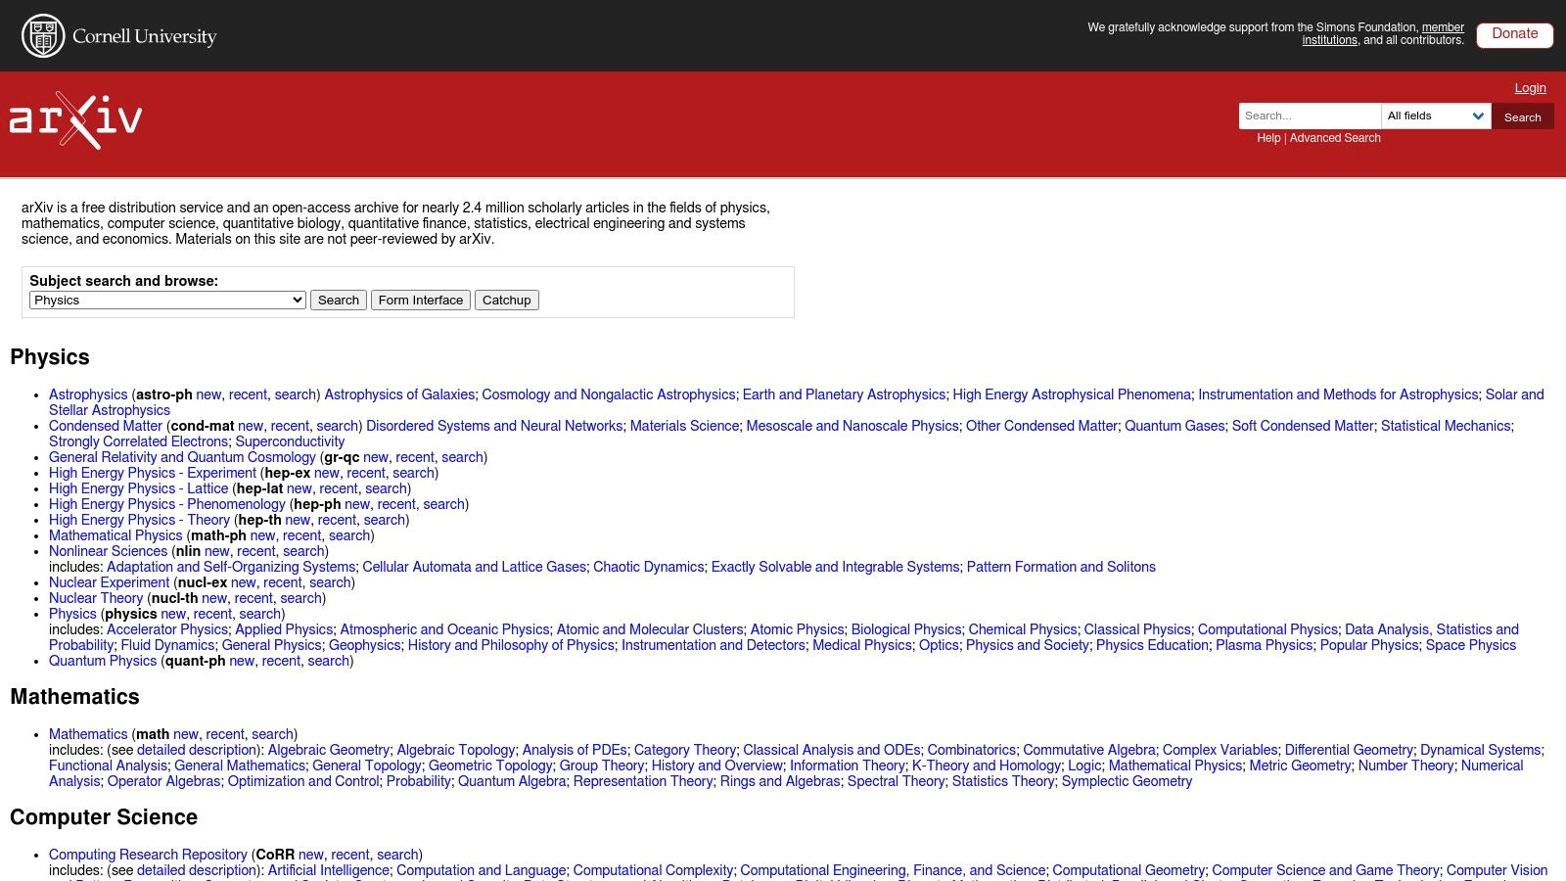Click the Donate button

click(x=1514, y=34)
